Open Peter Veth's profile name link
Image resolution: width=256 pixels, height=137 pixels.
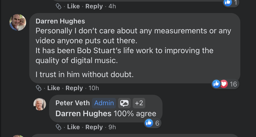tap(72, 103)
